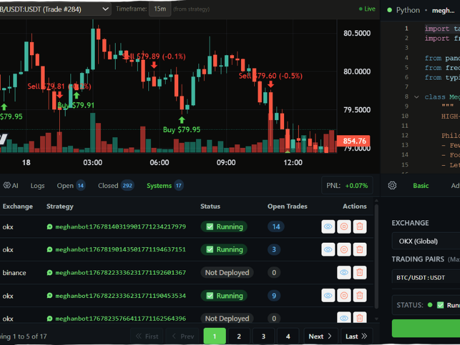Image resolution: width=460 pixels, height=345 pixels.
Task: Open eye preview for the Not Deployed binance strategy
Action: click(x=344, y=272)
